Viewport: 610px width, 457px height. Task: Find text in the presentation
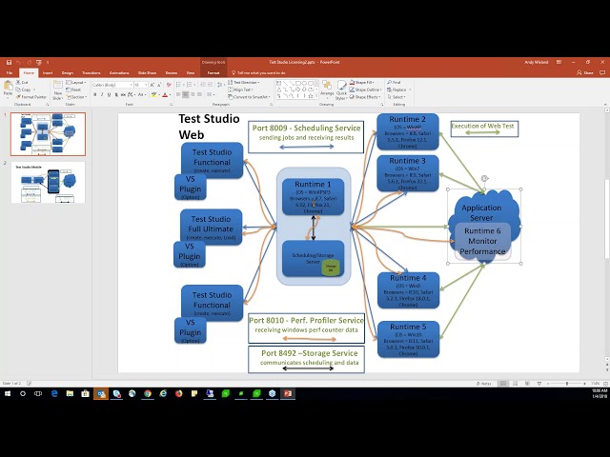coord(394,83)
